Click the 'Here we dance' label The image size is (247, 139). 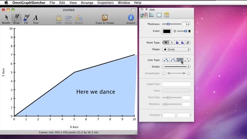[x=96, y=92]
